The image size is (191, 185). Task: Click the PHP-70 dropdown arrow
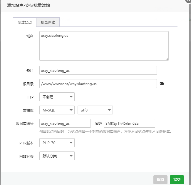pos(71,143)
